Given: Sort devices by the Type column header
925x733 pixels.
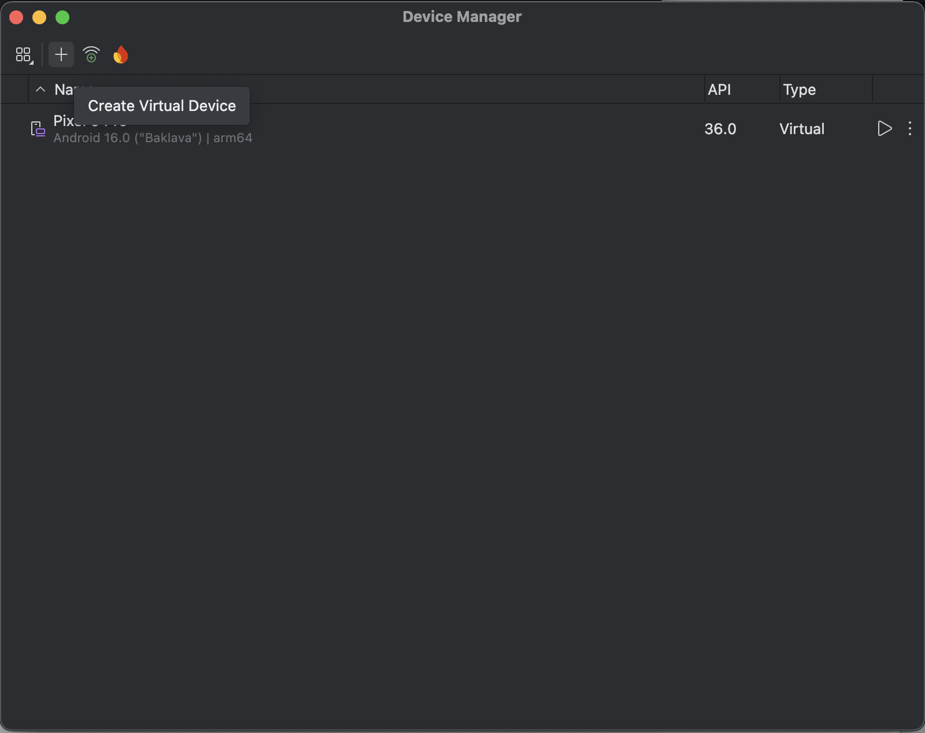Looking at the screenshot, I should [x=799, y=90].
